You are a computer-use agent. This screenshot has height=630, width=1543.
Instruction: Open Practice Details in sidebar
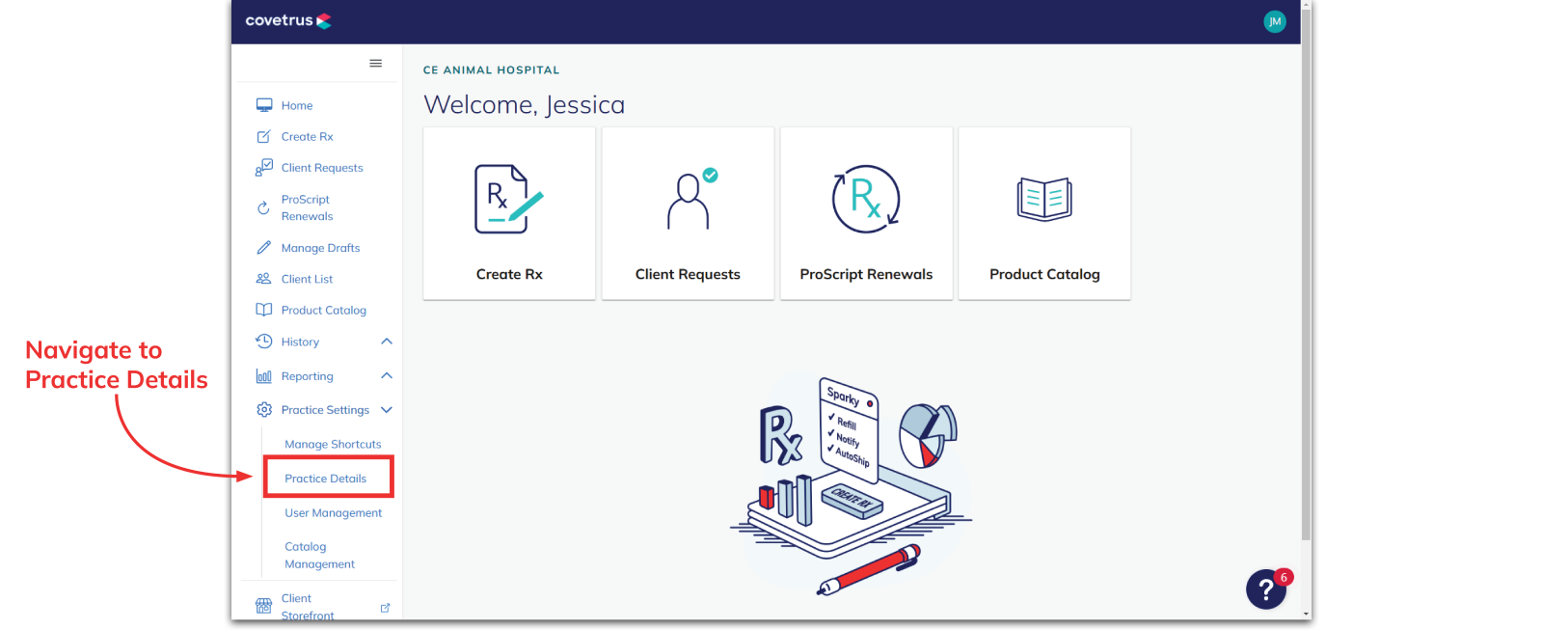[326, 479]
